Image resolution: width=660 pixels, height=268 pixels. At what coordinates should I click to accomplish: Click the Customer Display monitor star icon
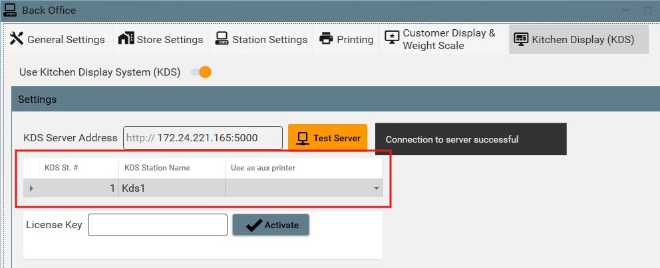tap(392, 39)
